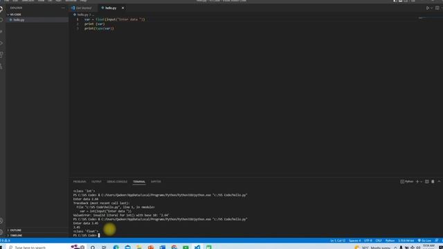Click the ValueError message in terminal
The width and height of the screenshot is (443, 249).
point(121,215)
